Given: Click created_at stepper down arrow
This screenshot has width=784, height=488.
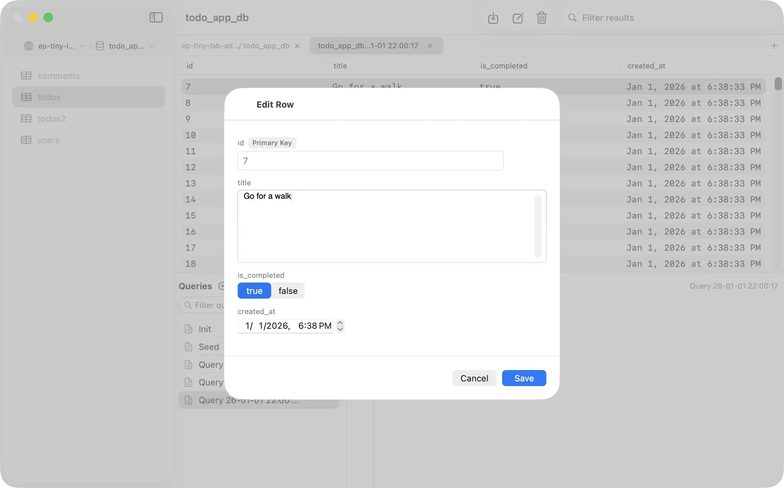Looking at the screenshot, I should pos(340,329).
